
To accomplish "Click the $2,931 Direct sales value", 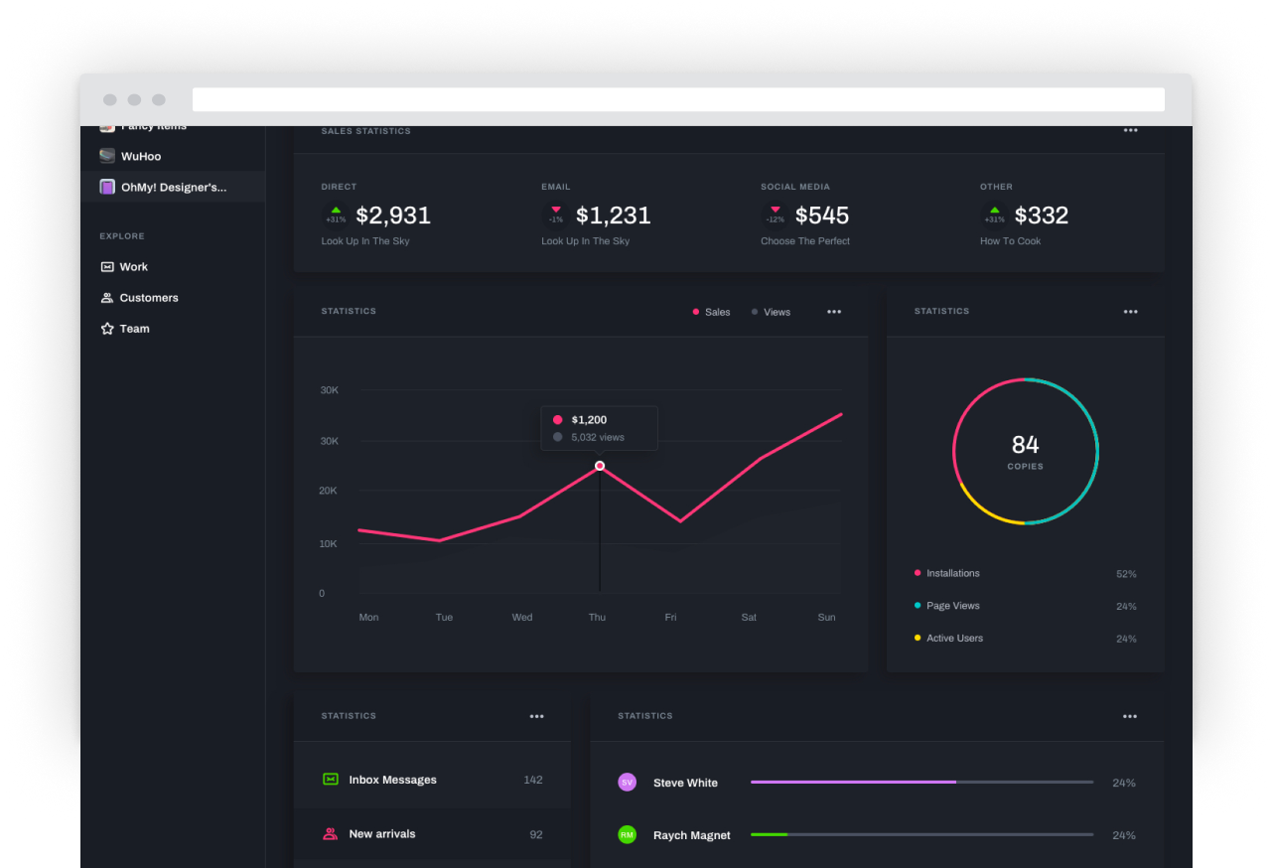I will [x=393, y=216].
